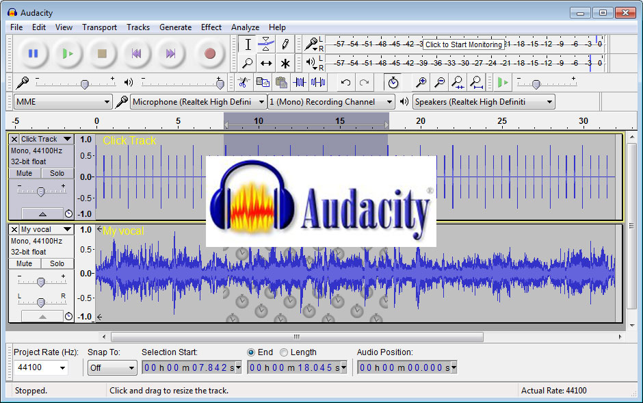Collapse the My vocal track with the triangle button
The height and width of the screenshot is (403, 643).
pyautogui.click(x=42, y=316)
